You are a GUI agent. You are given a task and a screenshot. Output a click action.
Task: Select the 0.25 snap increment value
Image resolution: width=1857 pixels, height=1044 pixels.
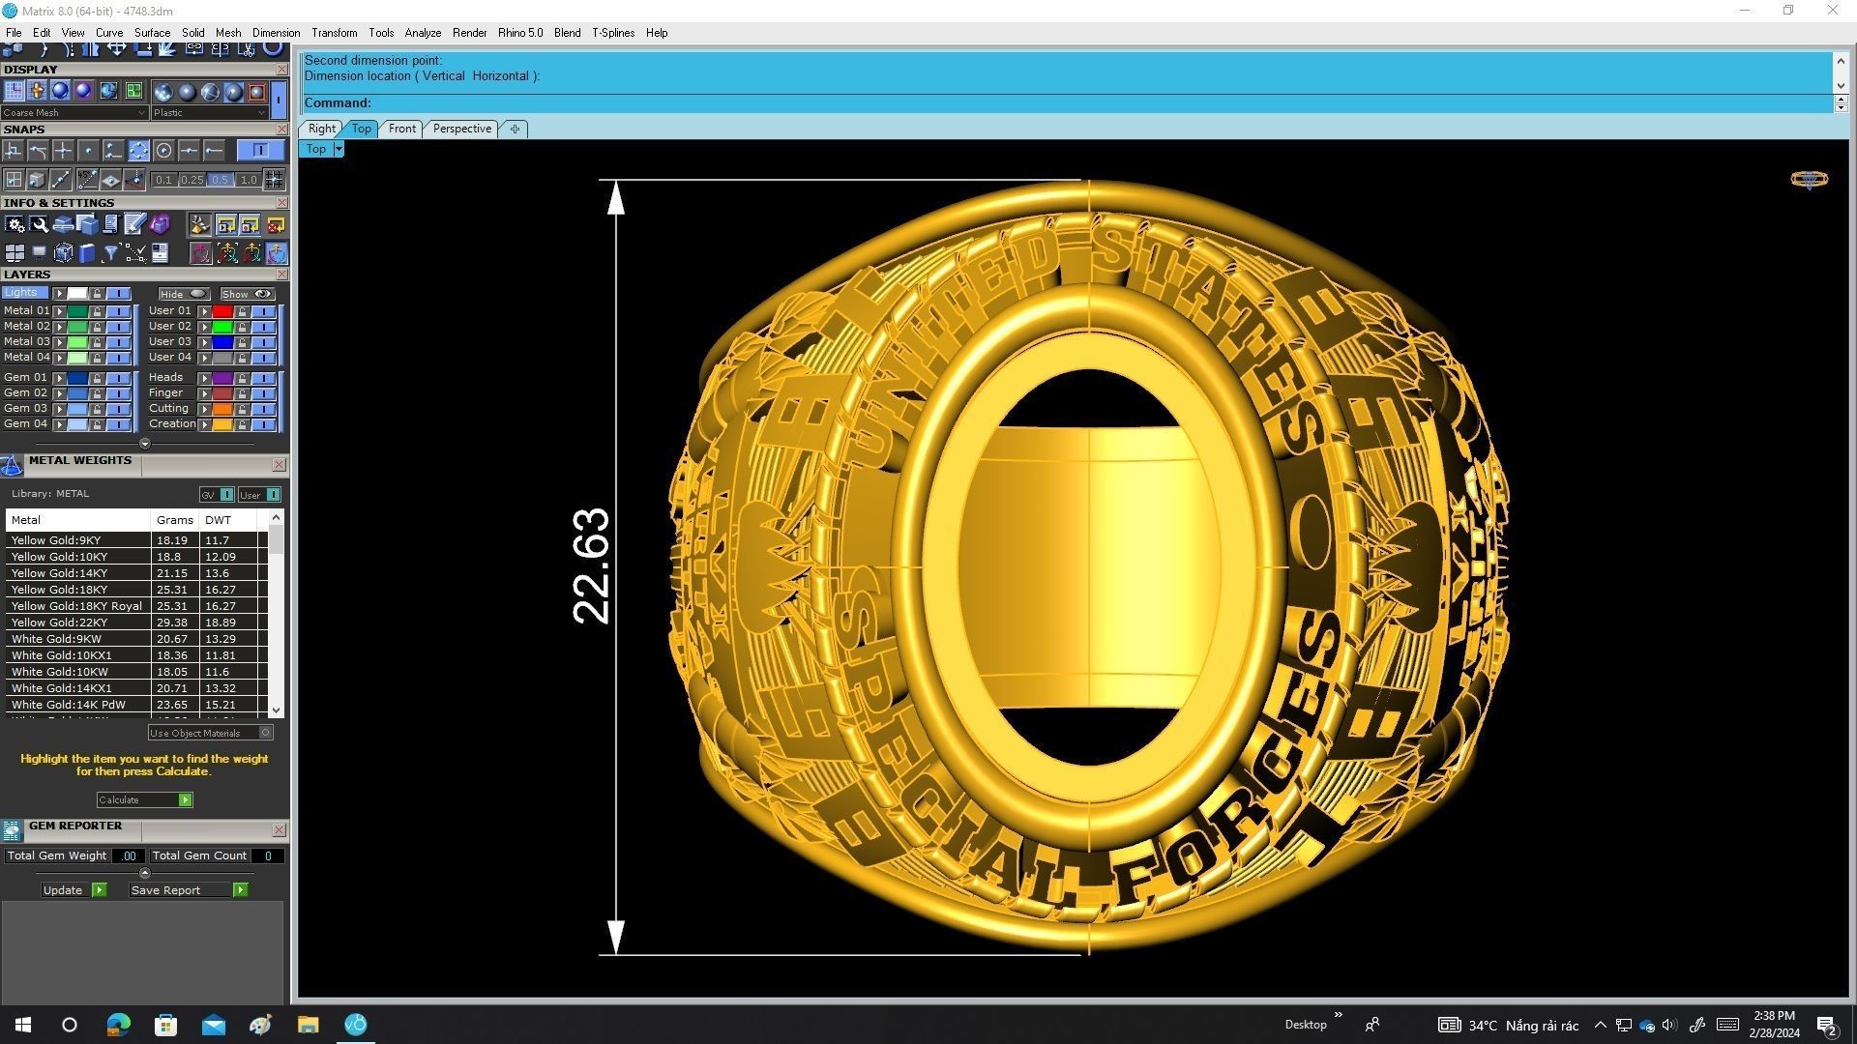[192, 180]
